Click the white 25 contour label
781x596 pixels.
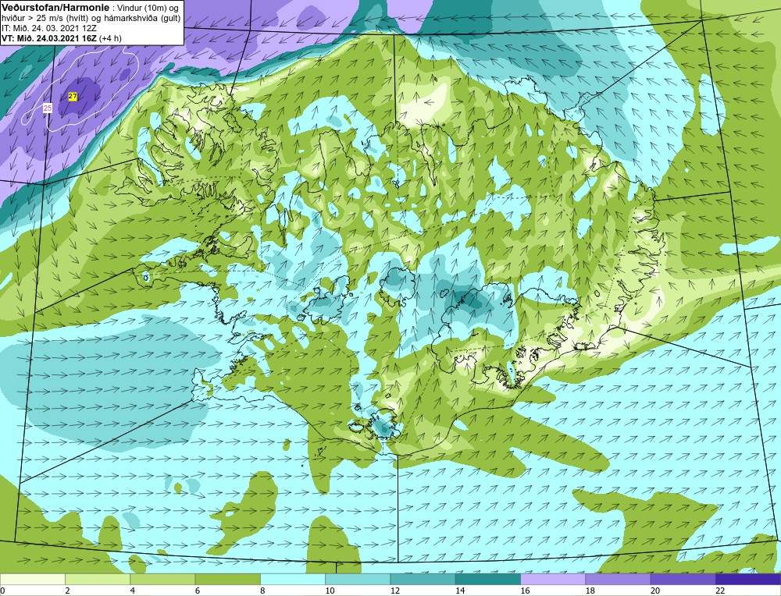tap(48, 108)
